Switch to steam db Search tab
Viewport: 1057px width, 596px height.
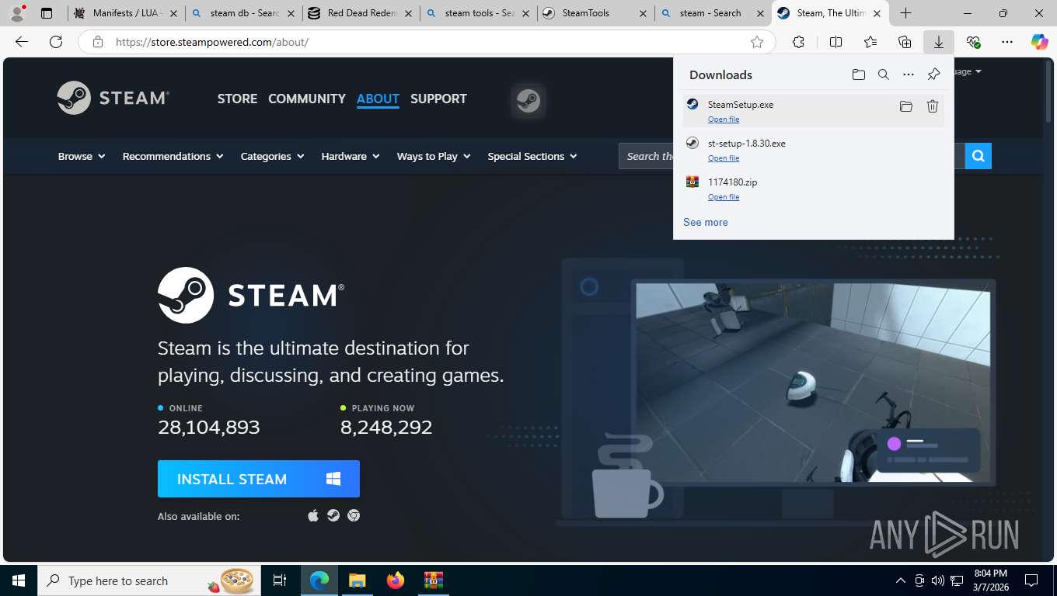pyautogui.click(x=243, y=13)
